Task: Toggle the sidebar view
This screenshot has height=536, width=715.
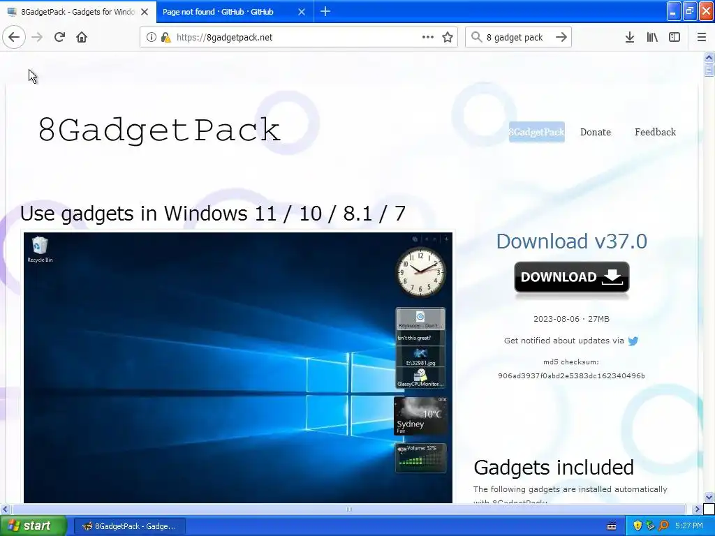Action: tap(675, 37)
